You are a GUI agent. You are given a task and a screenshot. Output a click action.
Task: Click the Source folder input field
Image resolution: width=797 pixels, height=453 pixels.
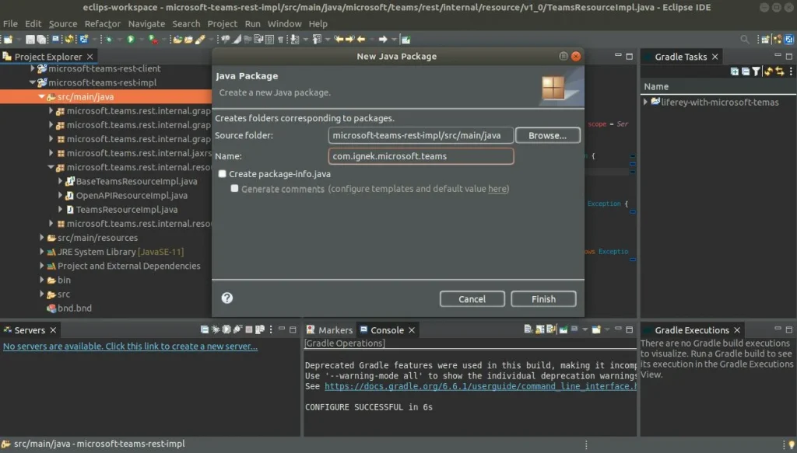point(421,135)
